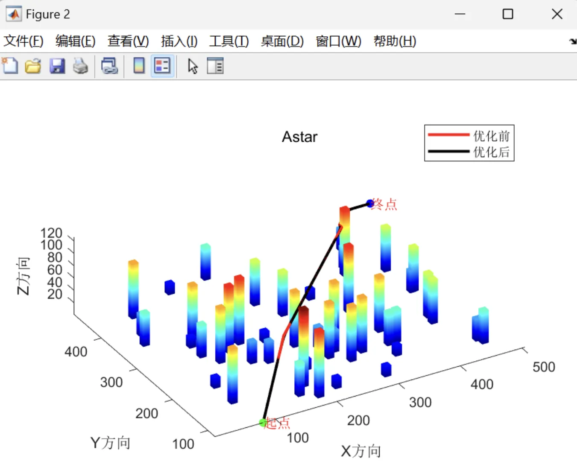Click the X axis tick label 500
Screen dimensions: 577x473
[x=544, y=367]
